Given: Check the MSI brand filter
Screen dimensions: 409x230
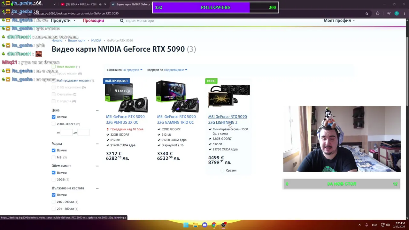Looking at the screenshot, I should point(53,157).
